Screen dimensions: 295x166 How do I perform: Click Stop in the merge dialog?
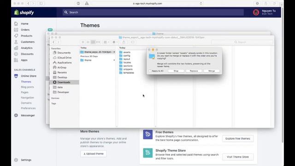pos(176,71)
